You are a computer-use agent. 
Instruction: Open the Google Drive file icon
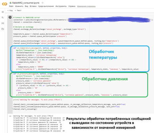(11, 3)
